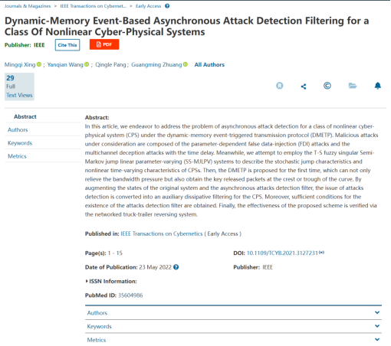Click the copyright icon

pyautogui.click(x=327, y=86)
